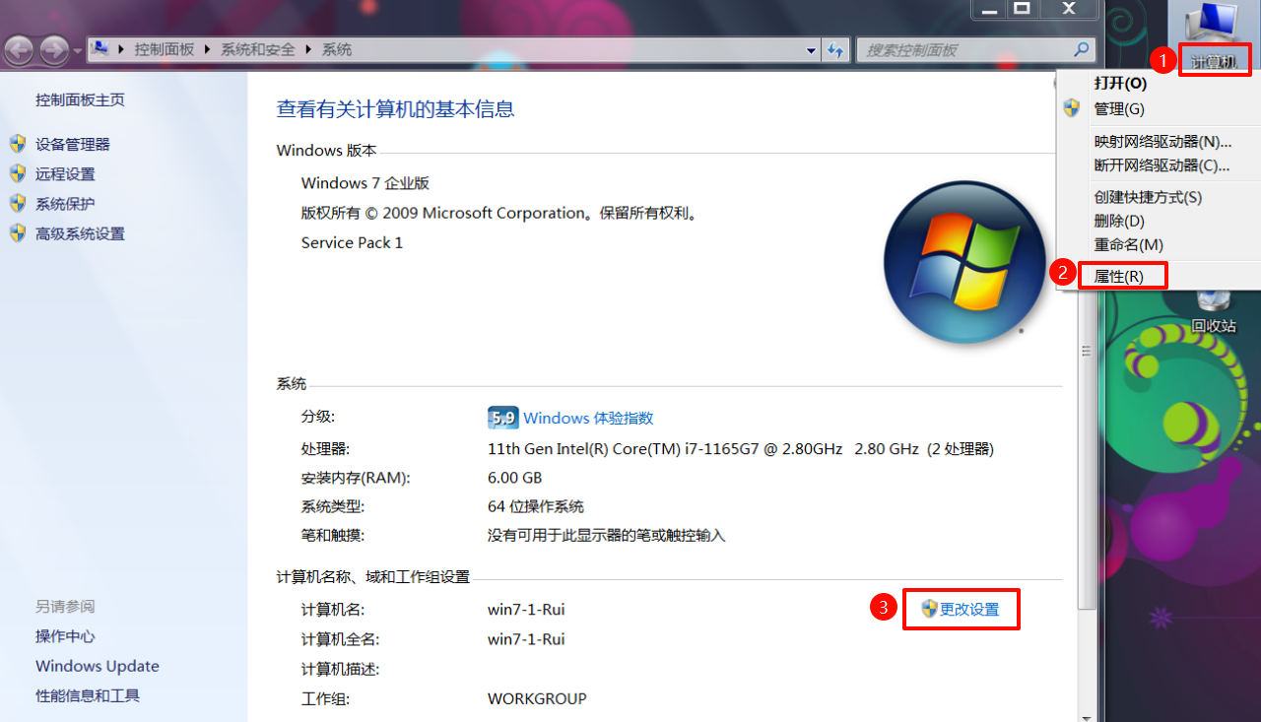Click the vertical scrollbar thumb of system window

(x=1087, y=352)
